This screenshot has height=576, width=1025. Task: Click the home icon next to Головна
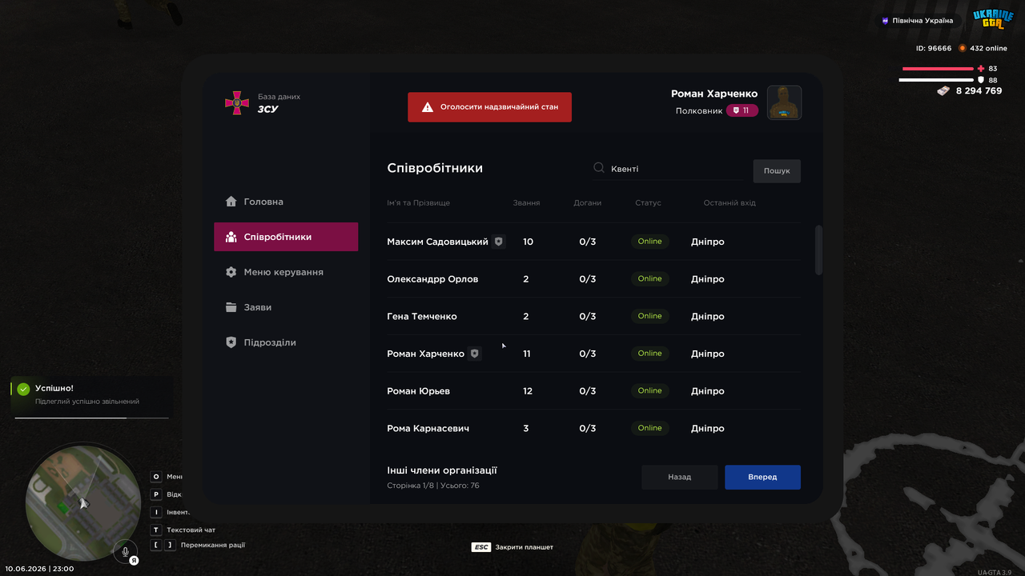tap(231, 202)
